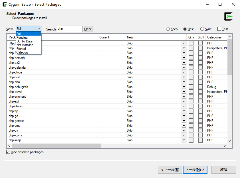Choose Picked in the View list
Viewport: 240px width, 178px height.
click(29, 49)
